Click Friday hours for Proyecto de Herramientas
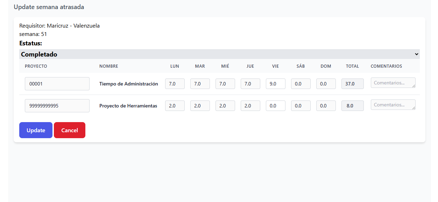 (276, 106)
